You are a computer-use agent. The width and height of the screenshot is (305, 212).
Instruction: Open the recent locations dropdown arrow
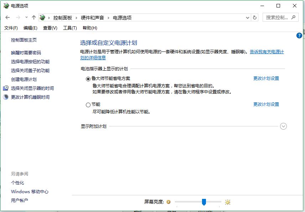26,17
